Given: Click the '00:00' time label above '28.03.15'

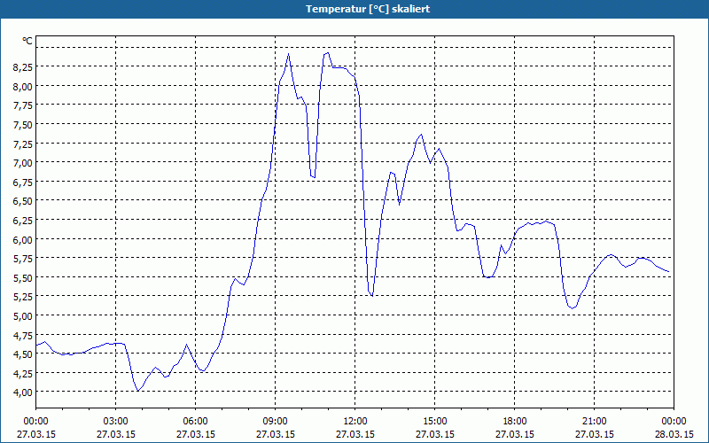Looking at the screenshot, I should (674, 422).
